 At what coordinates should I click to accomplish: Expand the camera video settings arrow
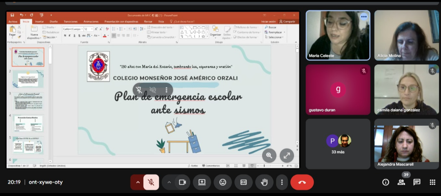click(169, 182)
